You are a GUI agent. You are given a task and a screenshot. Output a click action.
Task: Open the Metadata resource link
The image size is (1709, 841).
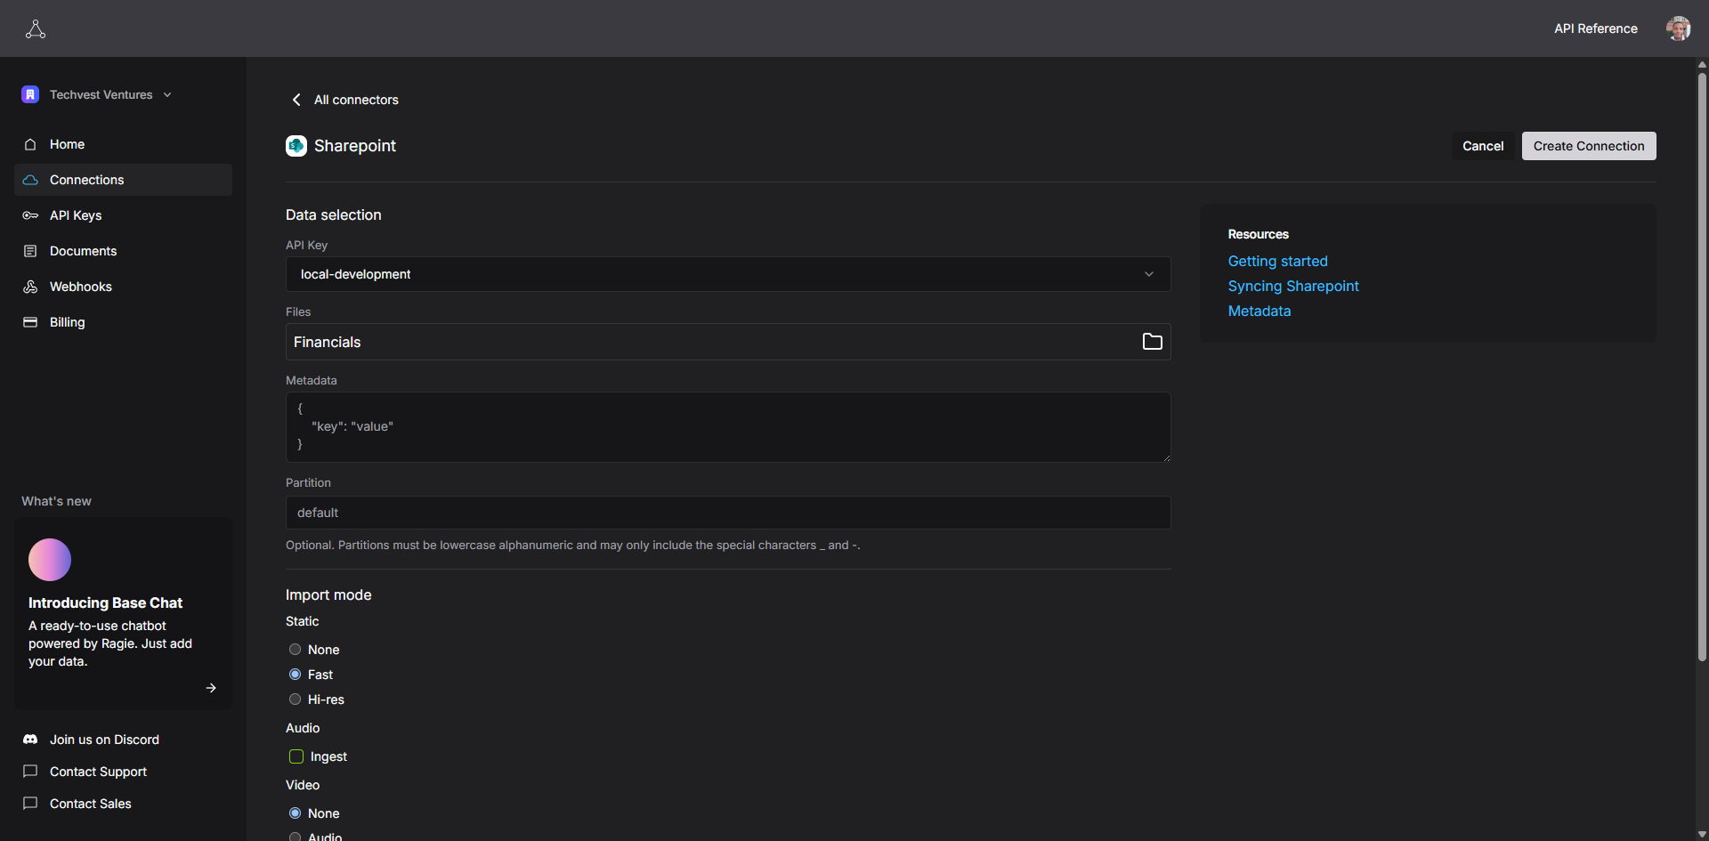pos(1259,311)
